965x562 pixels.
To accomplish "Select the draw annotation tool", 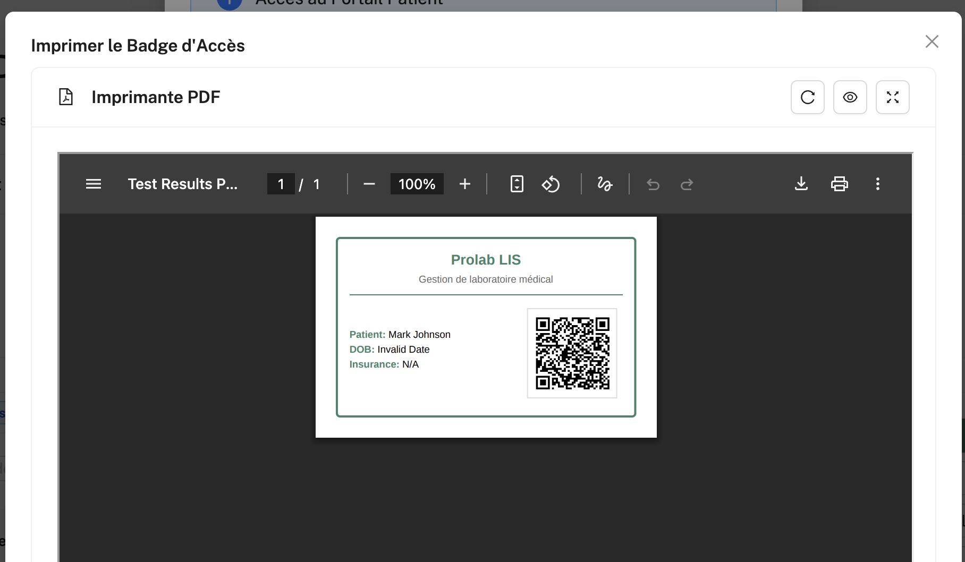I will point(605,184).
